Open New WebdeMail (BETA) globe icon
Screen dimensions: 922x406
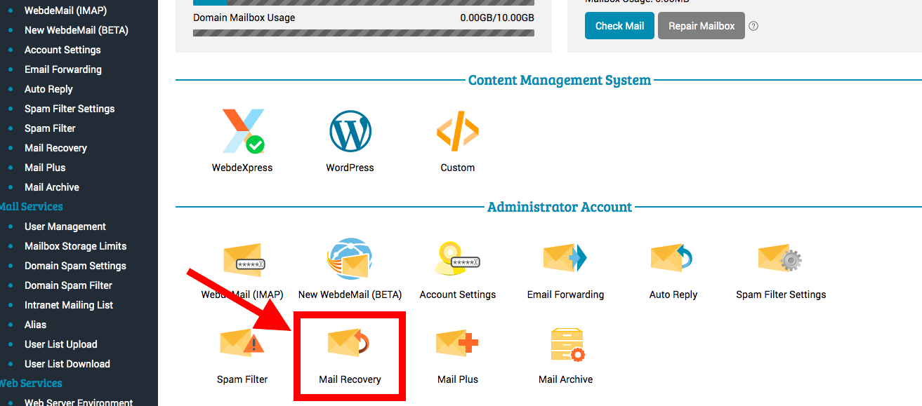350,259
